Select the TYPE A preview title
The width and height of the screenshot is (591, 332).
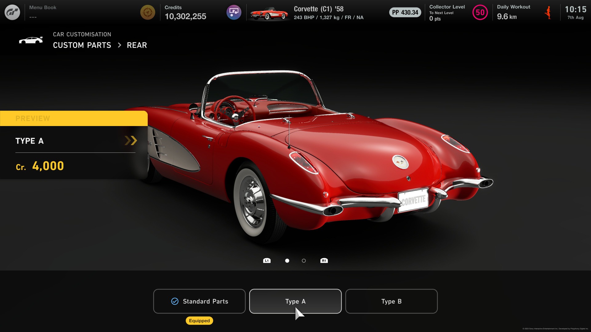tap(30, 141)
